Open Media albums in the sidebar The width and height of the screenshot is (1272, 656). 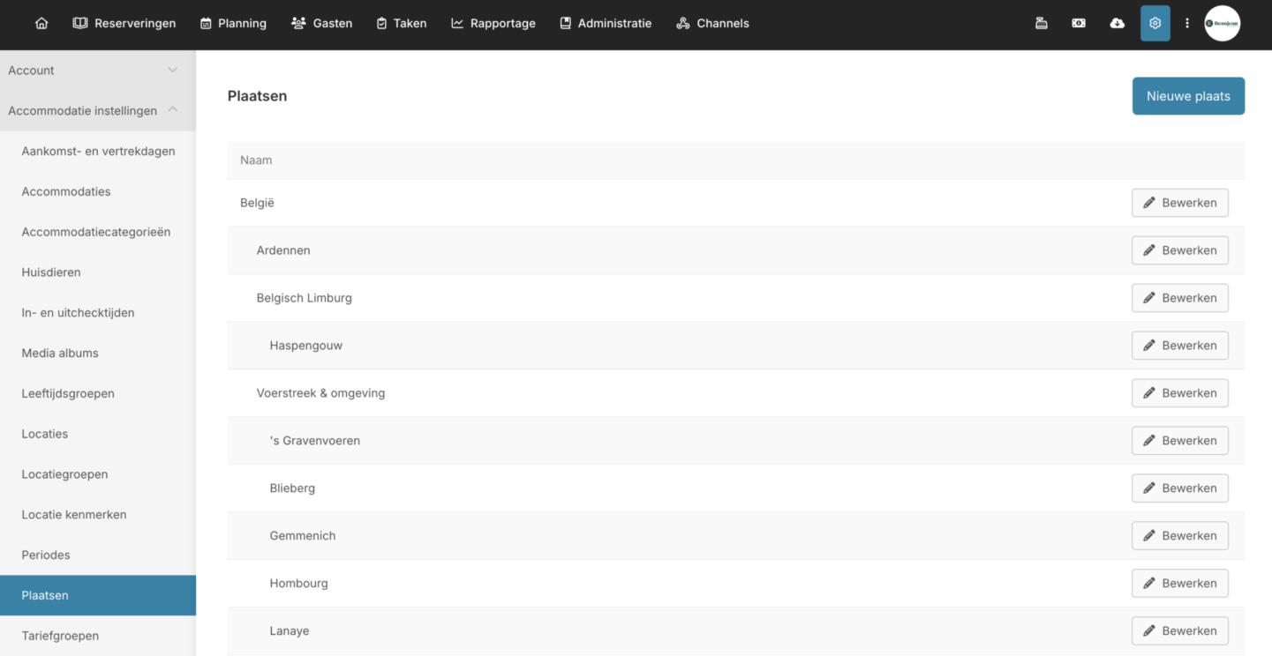pos(60,354)
